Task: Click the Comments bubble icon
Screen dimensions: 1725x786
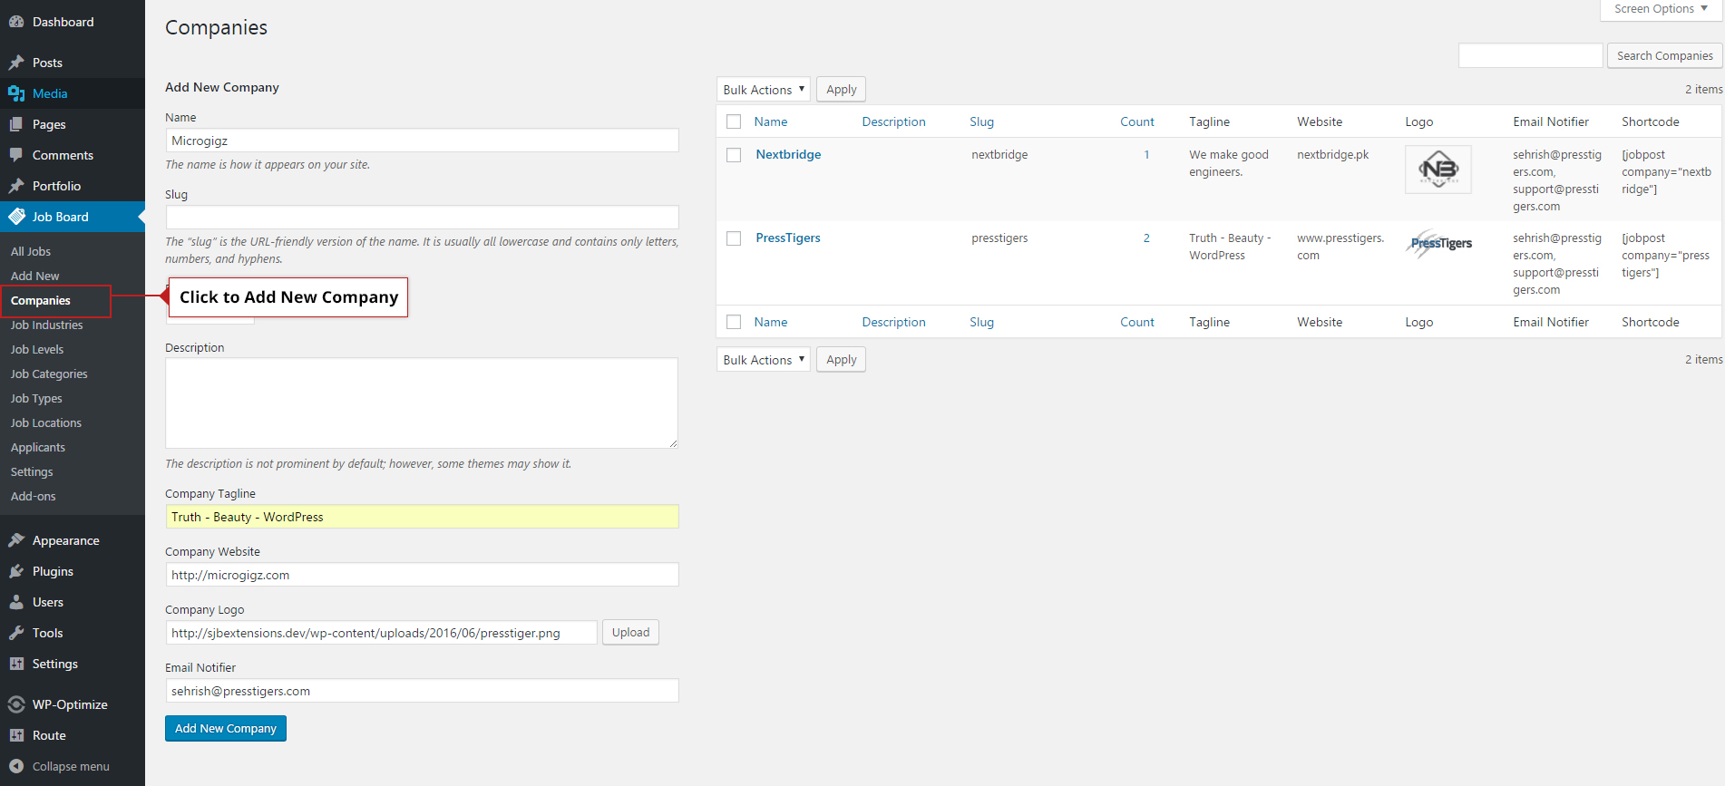Action: 16,155
